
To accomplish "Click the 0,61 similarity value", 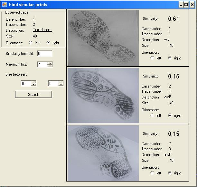I will 174,19.
